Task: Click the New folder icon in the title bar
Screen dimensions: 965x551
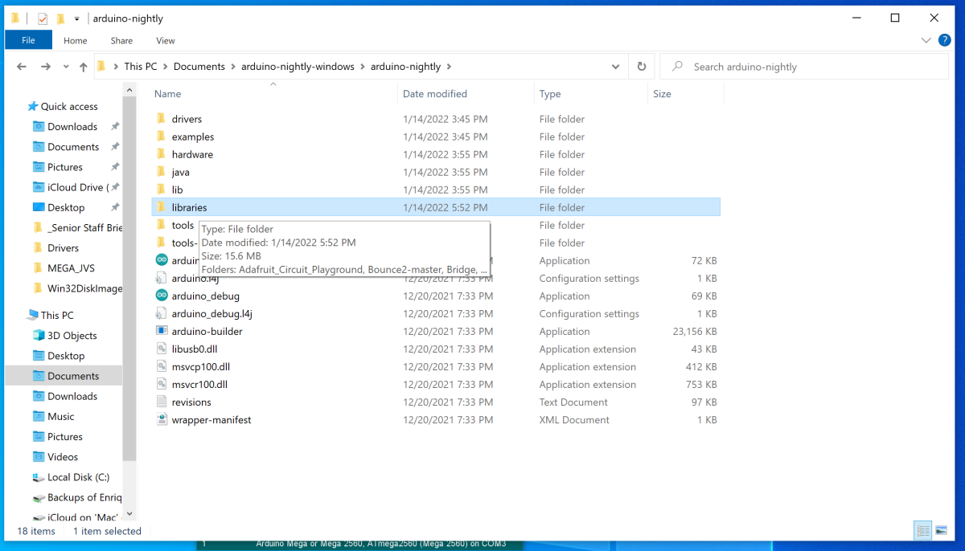Action: click(60, 18)
